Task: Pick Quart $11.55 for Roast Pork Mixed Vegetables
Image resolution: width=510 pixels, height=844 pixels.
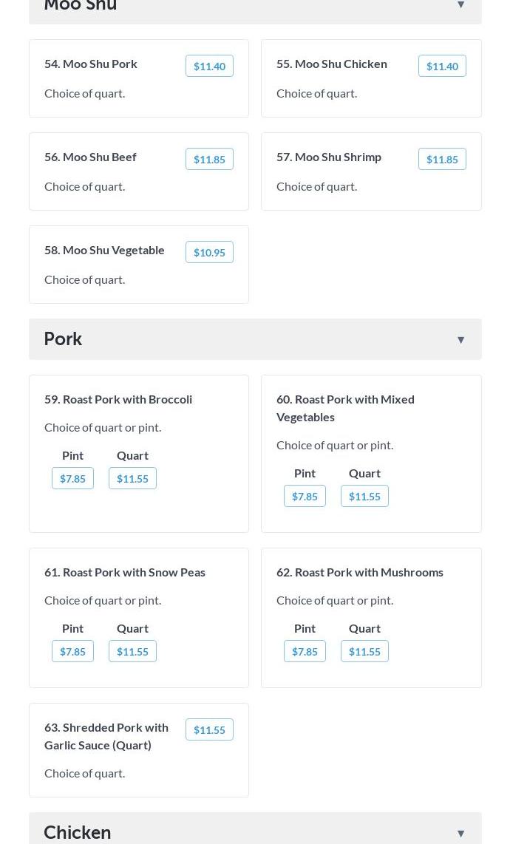Action: (x=364, y=497)
